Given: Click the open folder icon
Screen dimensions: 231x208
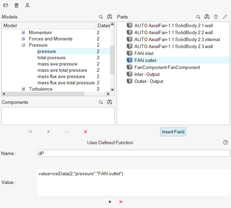Looking at the screenshot, I should tap(6, 5).
